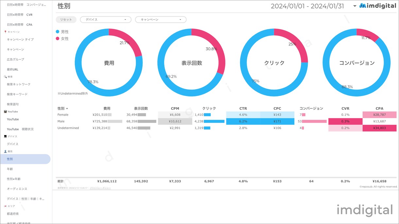Sort the table by 表示回数 column header
The width and height of the screenshot is (399, 224).
141,108
